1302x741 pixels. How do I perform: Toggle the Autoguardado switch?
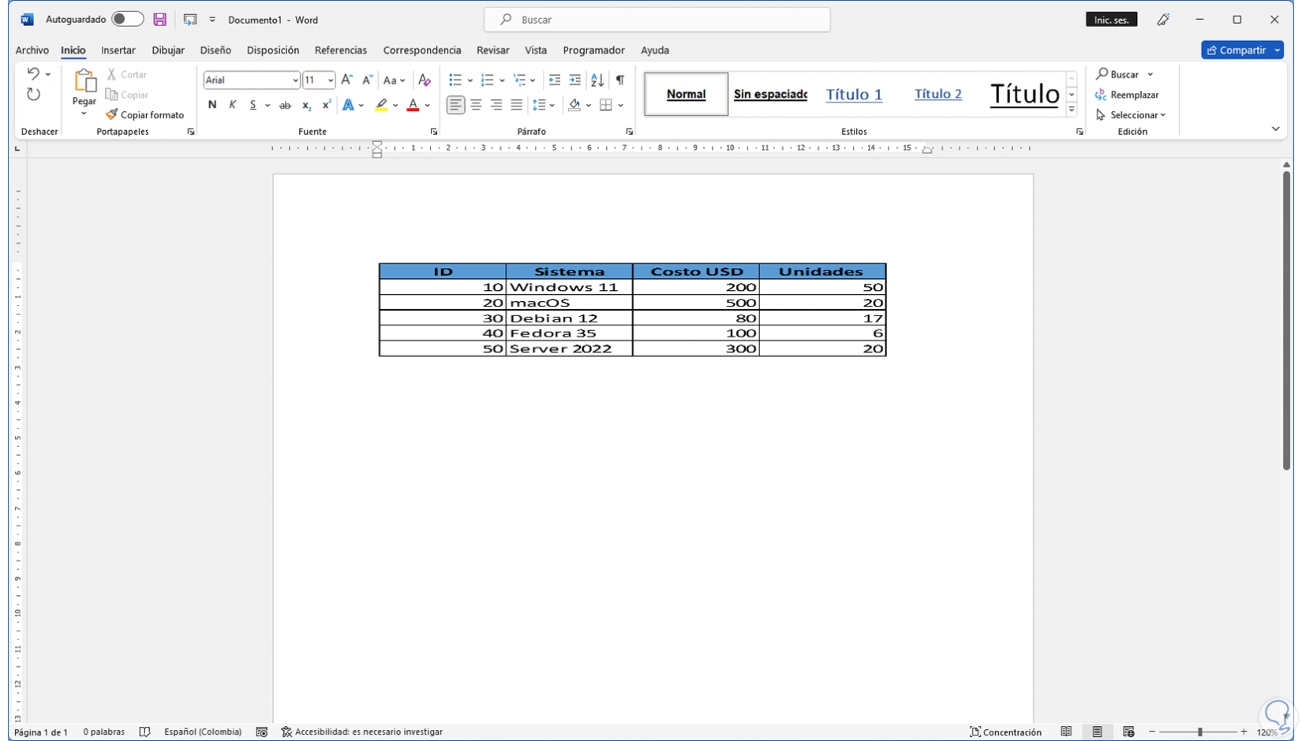click(127, 19)
